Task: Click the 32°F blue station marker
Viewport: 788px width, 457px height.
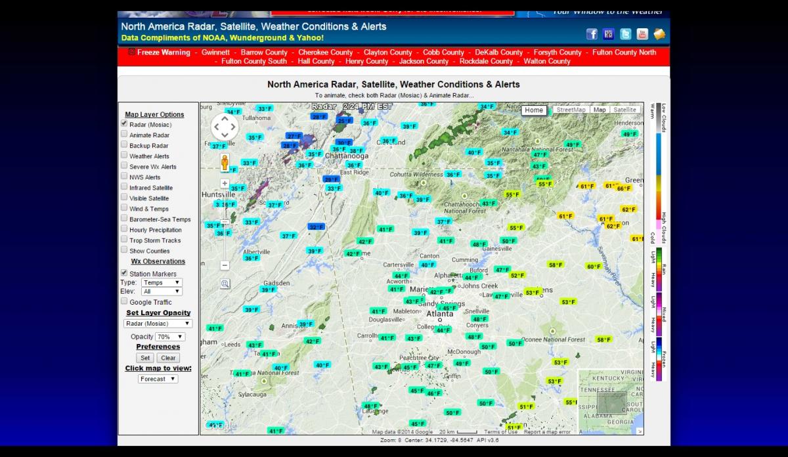Action: (317, 227)
